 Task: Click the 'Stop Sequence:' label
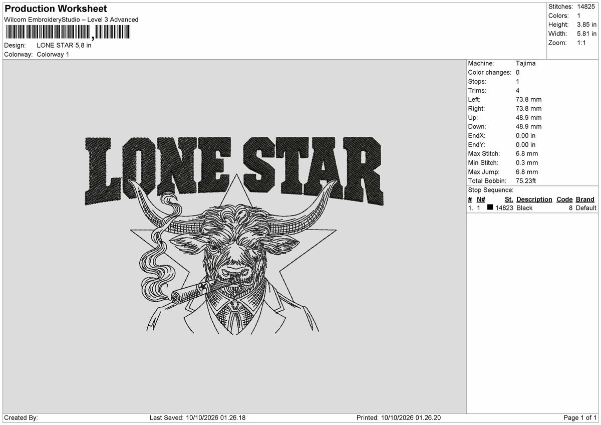pyautogui.click(x=490, y=190)
